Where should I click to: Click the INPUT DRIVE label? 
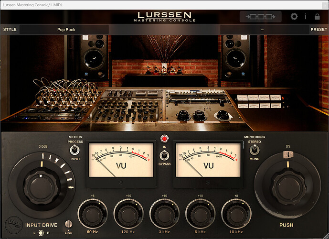[x=41, y=225]
